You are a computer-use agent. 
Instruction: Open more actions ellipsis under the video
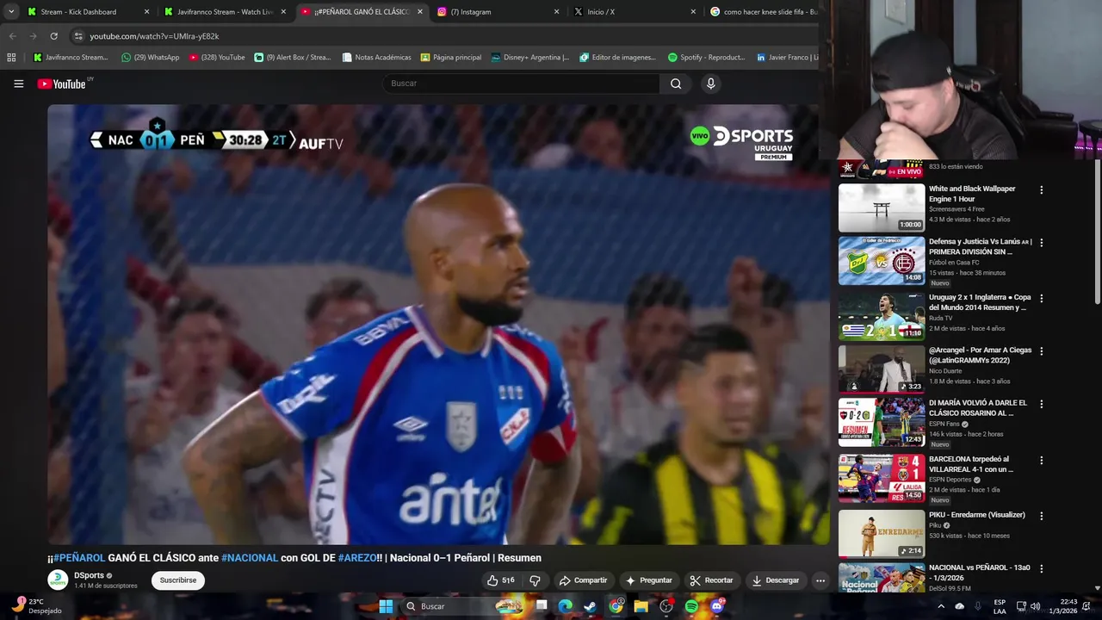pos(820,580)
